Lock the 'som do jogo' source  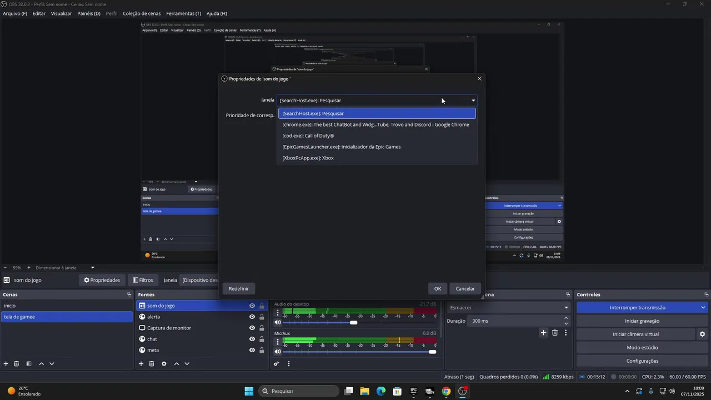pyautogui.click(x=262, y=306)
